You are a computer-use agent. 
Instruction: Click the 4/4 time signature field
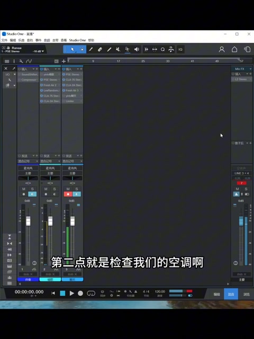click(146, 291)
